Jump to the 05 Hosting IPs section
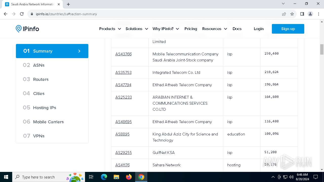This screenshot has height=182, width=324. [52, 108]
